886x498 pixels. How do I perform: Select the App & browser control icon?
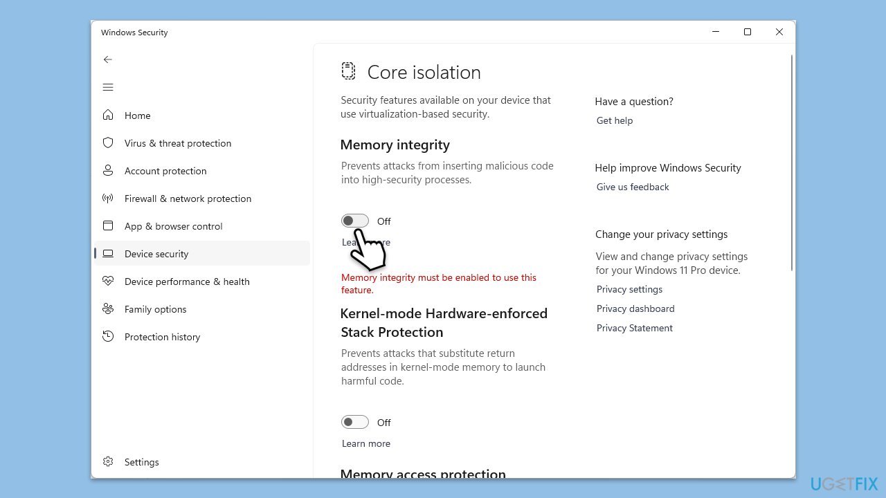[x=108, y=226]
